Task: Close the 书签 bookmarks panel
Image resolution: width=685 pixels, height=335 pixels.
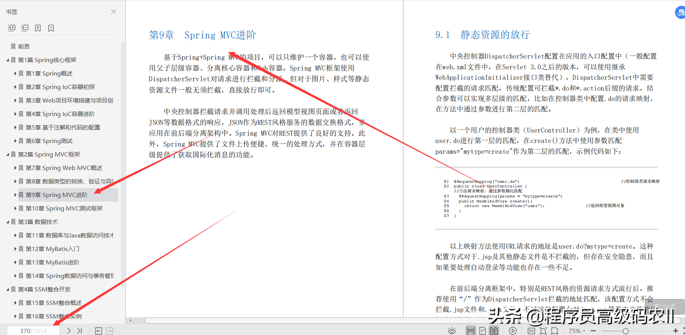Action: (x=114, y=12)
